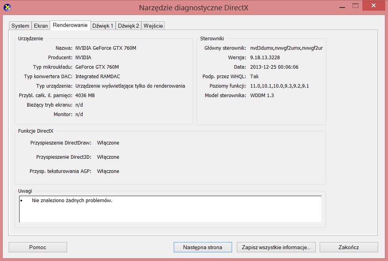
Task: Click the 'Typ konwertera DAC:' label
Action: [x=48, y=77]
